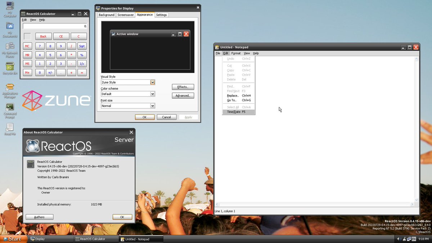Open Notepad's File menu
The height and width of the screenshot is (243, 432).
[x=218, y=53]
